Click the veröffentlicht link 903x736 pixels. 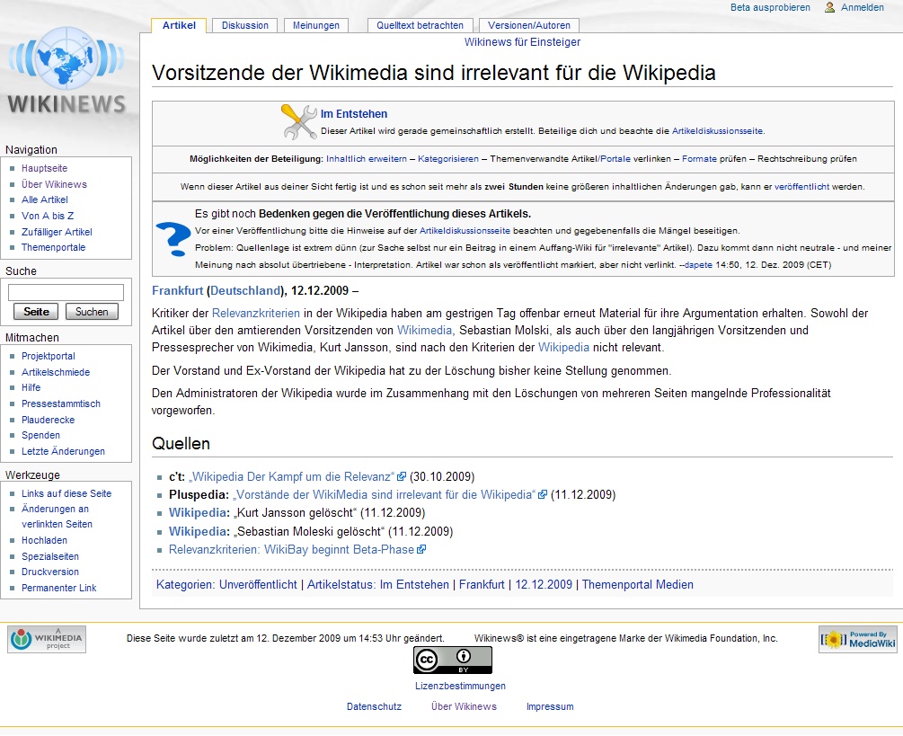tap(801, 187)
